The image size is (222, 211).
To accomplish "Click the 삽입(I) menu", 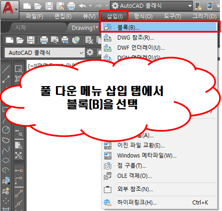I will (114, 16).
